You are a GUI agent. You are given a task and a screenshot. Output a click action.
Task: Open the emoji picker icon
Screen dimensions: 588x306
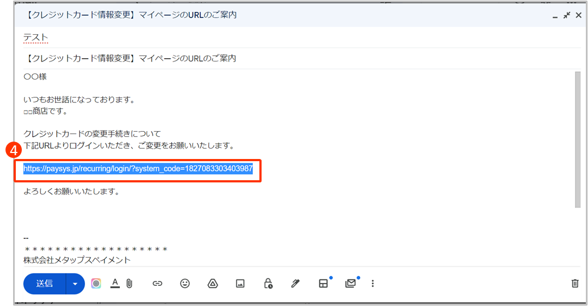(x=185, y=284)
